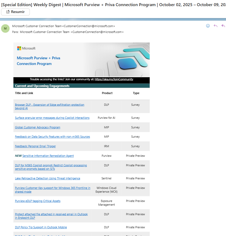Image resolution: width=226 pixels, height=236 pixels.
Task: Open Browser DLP Expansion of Edge link
Action: 50,105
